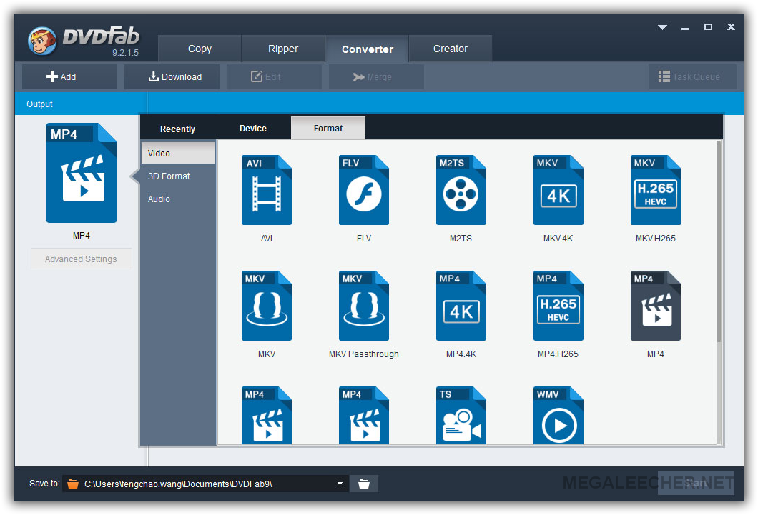Click the Merge toolbar button
Screen dimensions: 758x515
[377, 76]
